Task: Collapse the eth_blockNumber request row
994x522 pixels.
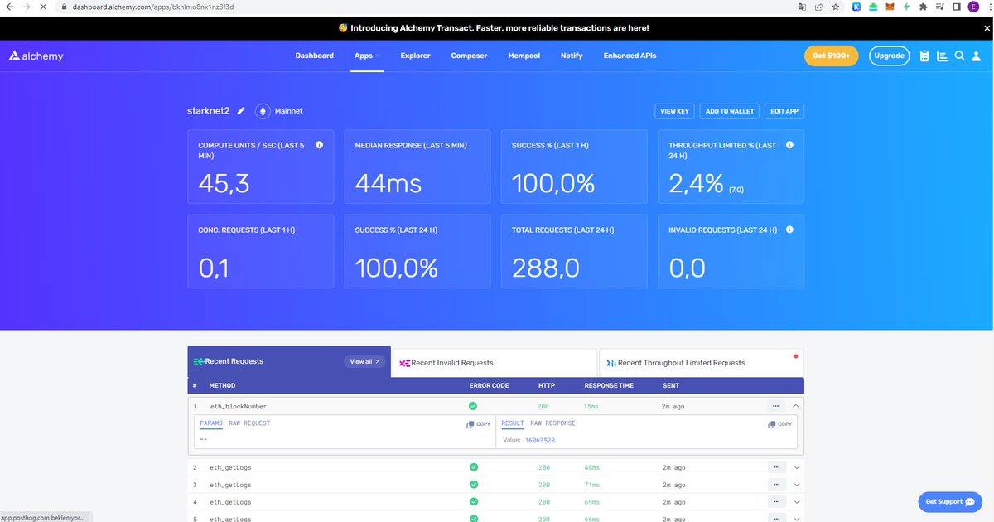Action: point(796,406)
